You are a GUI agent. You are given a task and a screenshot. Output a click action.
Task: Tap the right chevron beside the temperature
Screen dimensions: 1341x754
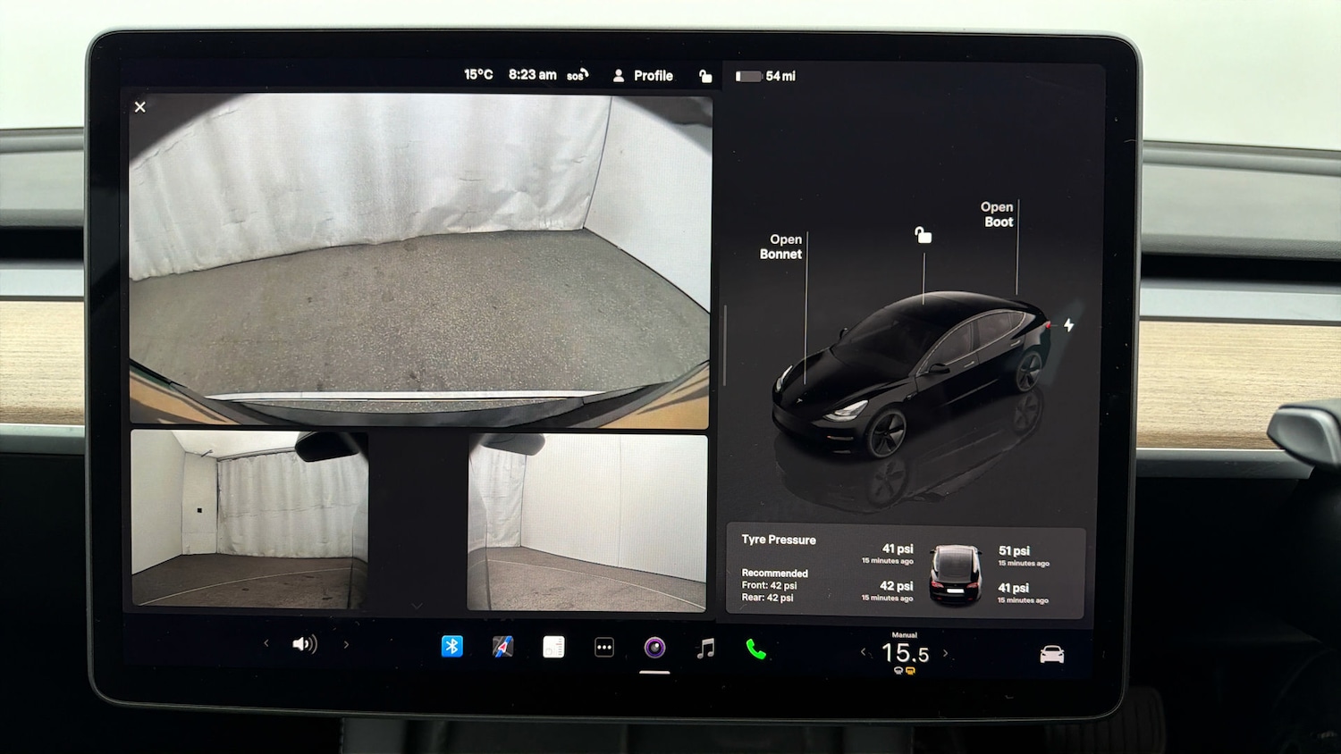click(x=945, y=653)
